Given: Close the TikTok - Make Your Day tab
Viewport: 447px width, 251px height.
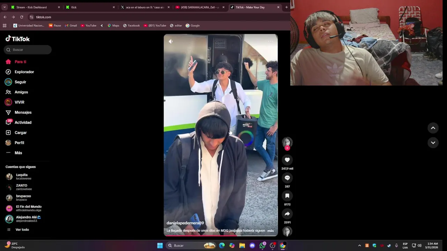Looking at the screenshot, I should [x=278, y=7].
